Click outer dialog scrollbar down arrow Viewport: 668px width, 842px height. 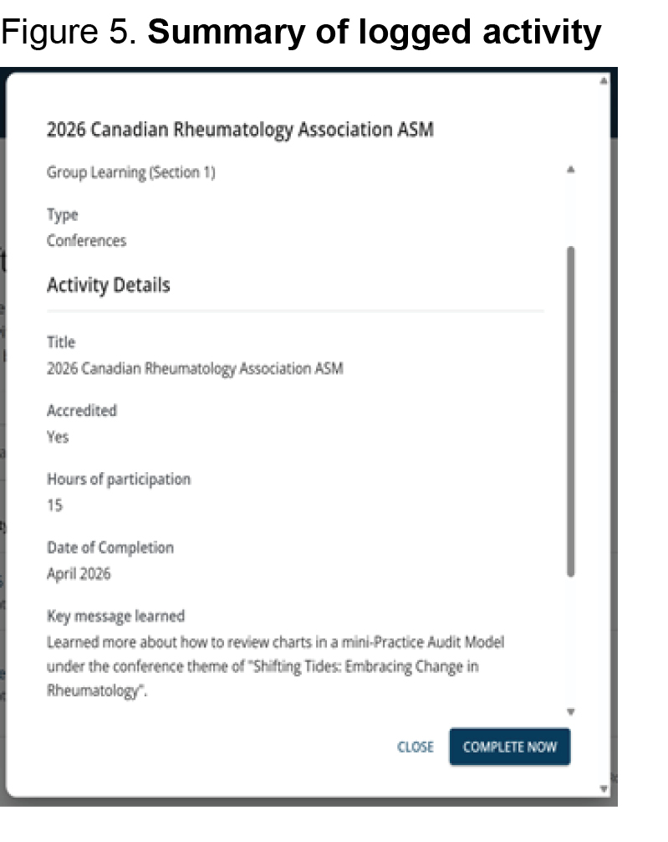[604, 788]
